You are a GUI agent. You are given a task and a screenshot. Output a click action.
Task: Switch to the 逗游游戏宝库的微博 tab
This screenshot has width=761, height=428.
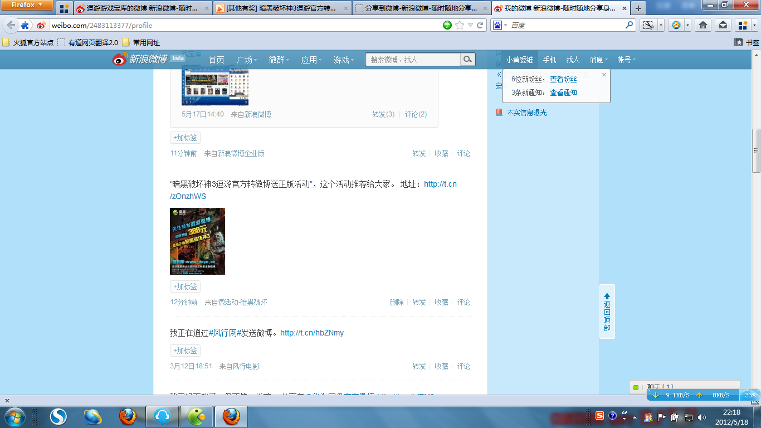pos(142,8)
